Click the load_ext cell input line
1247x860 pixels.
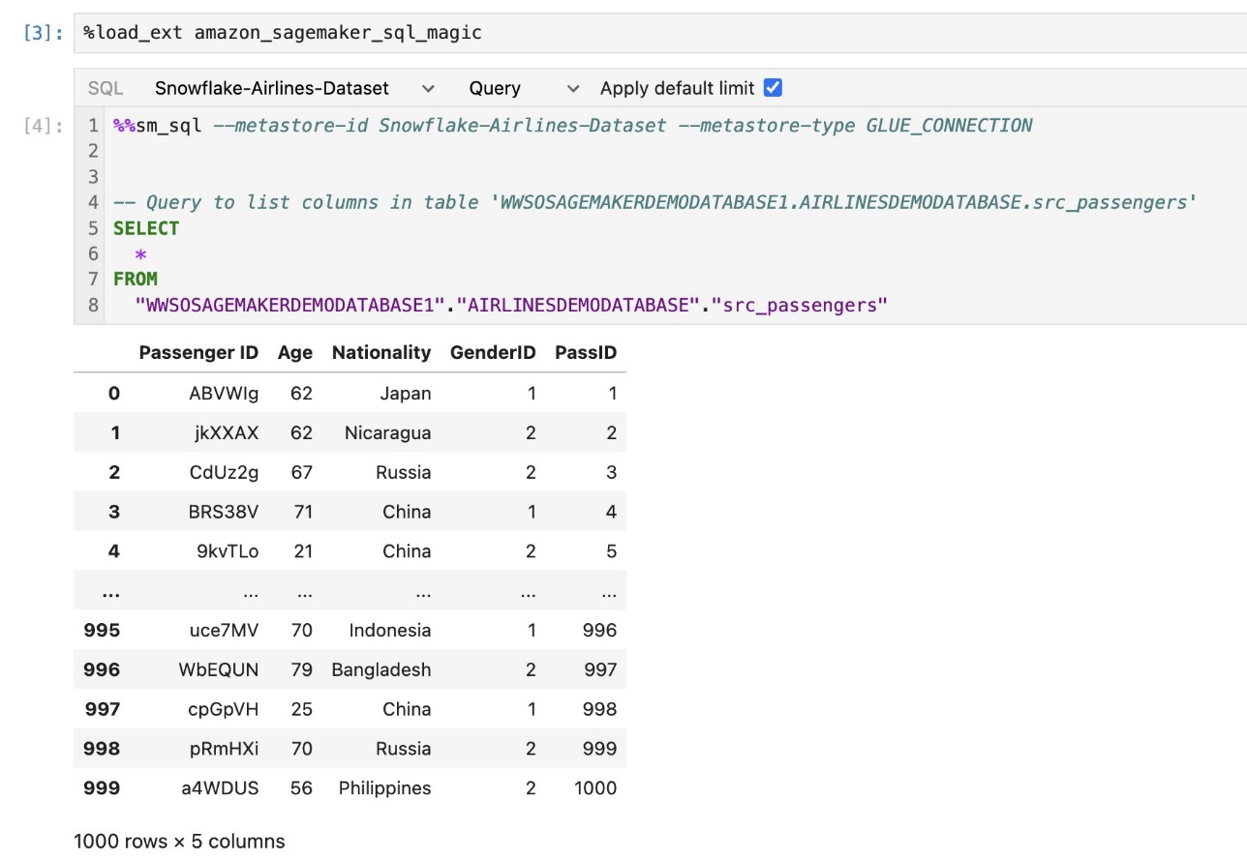660,33
